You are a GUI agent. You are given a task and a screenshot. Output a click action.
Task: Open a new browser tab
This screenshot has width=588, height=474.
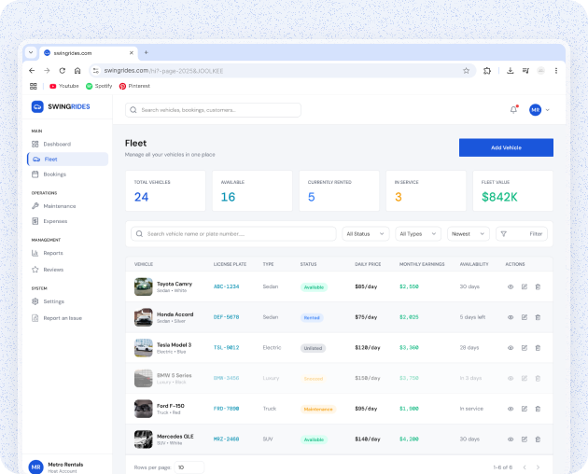(147, 52)
